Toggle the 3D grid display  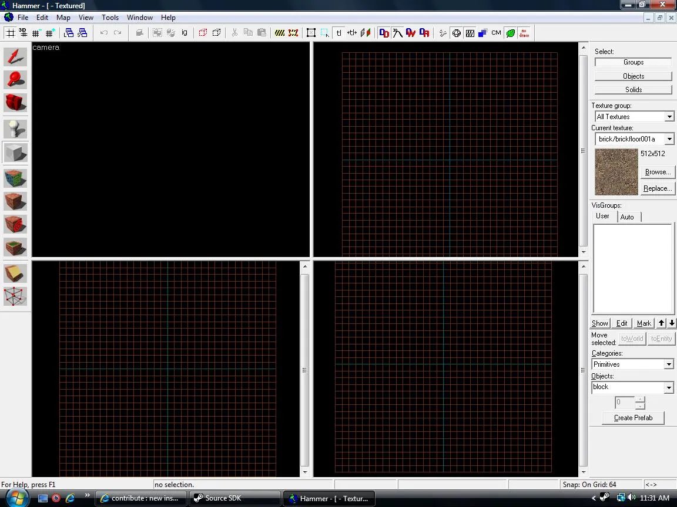(23, 33)
